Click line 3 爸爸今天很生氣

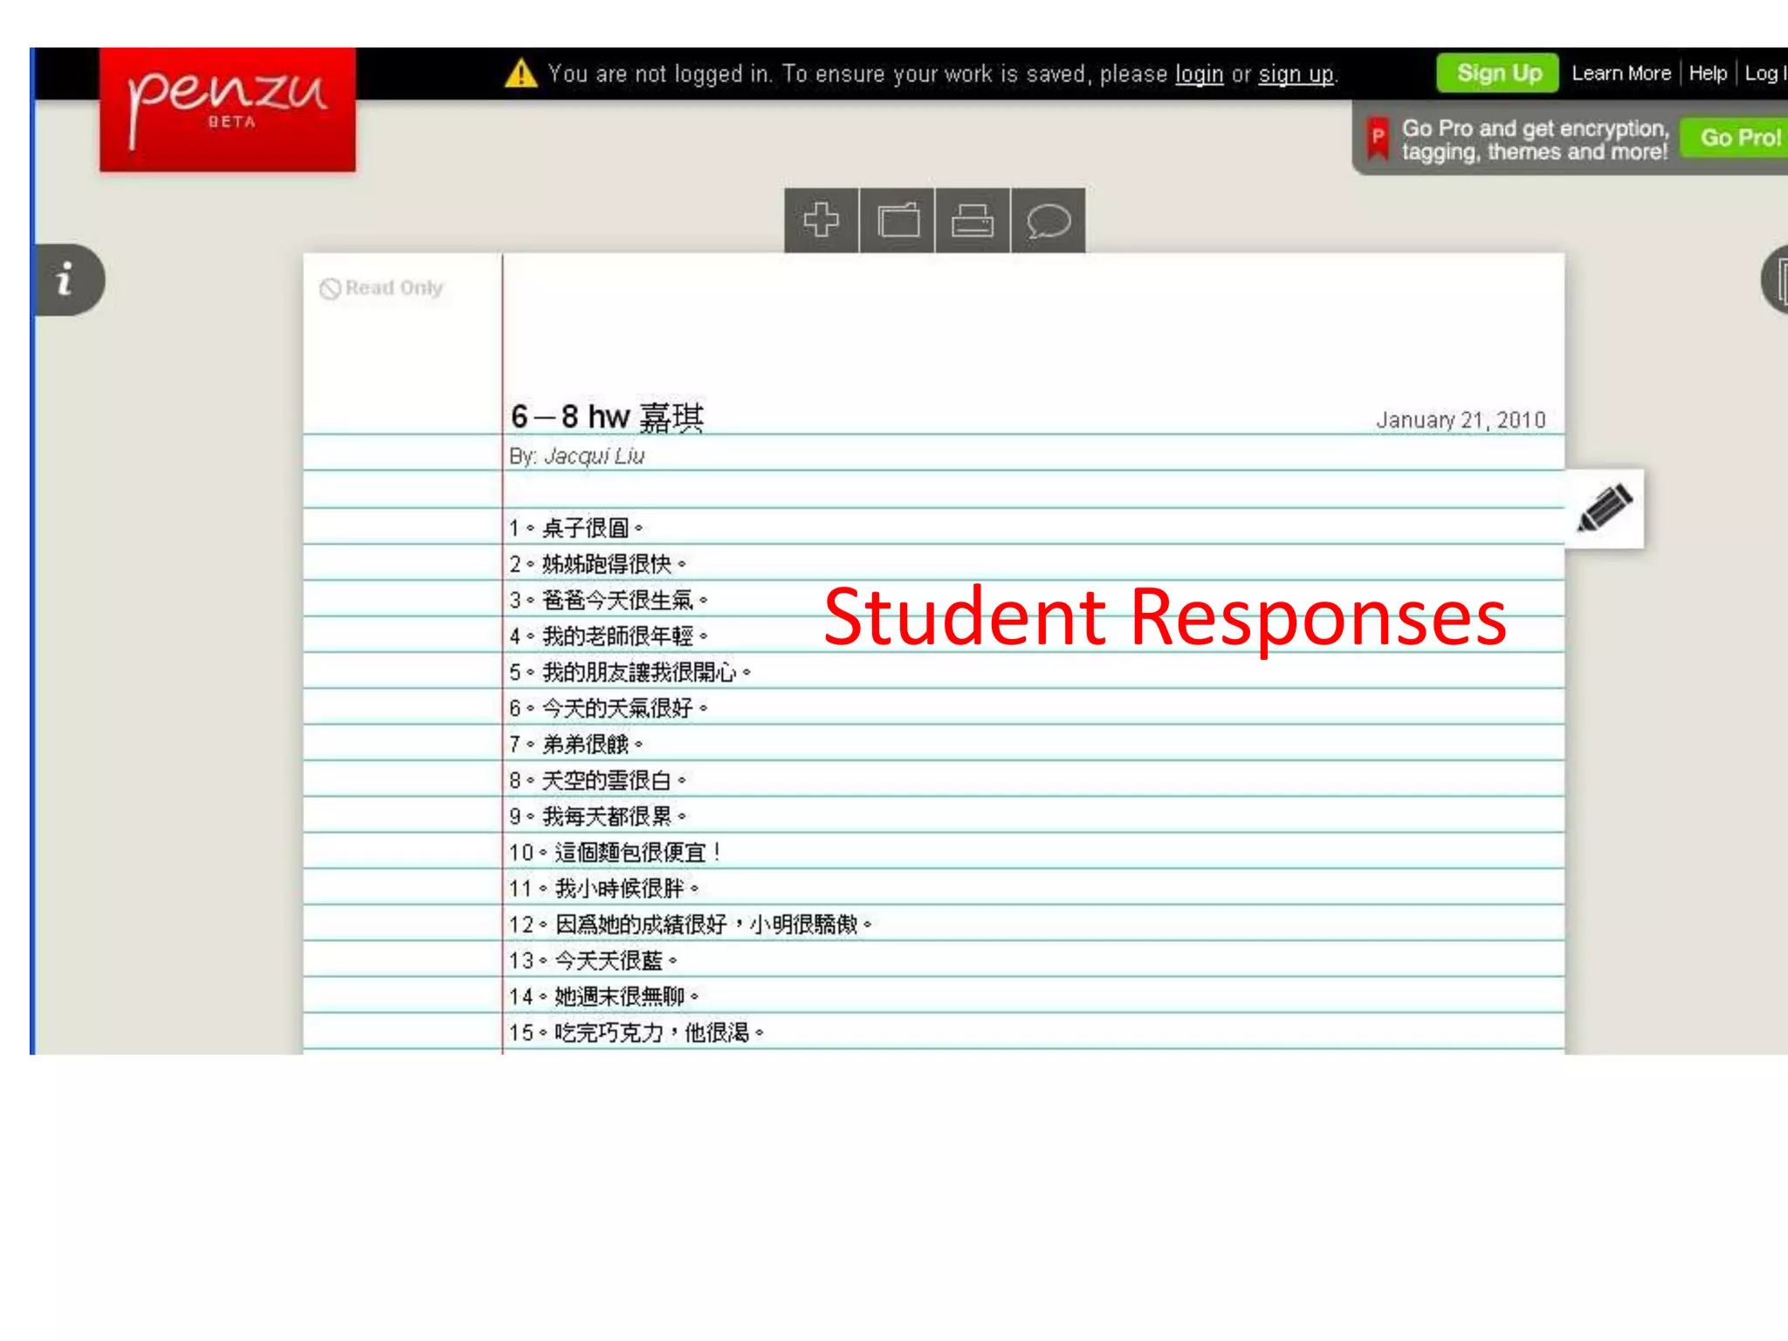pos(609,600)
